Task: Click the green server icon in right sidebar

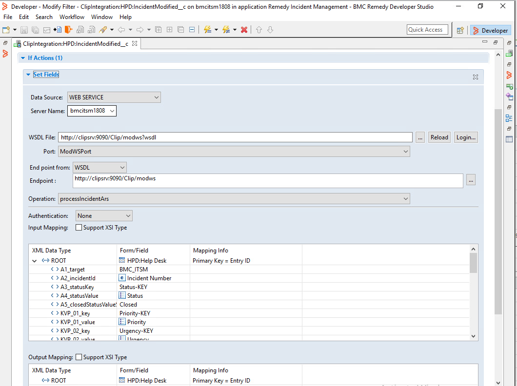Action: click(509, 53)
